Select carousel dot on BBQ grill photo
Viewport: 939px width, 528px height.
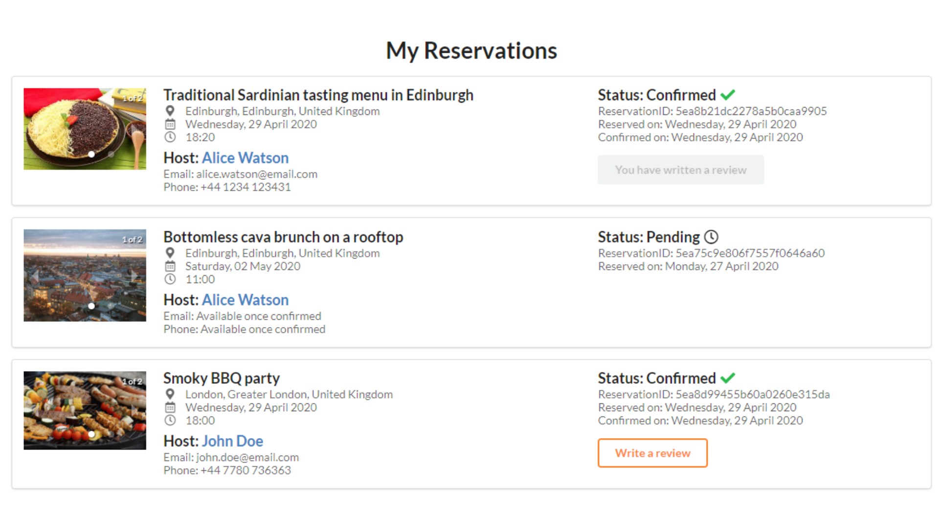(x=91, y=434)
